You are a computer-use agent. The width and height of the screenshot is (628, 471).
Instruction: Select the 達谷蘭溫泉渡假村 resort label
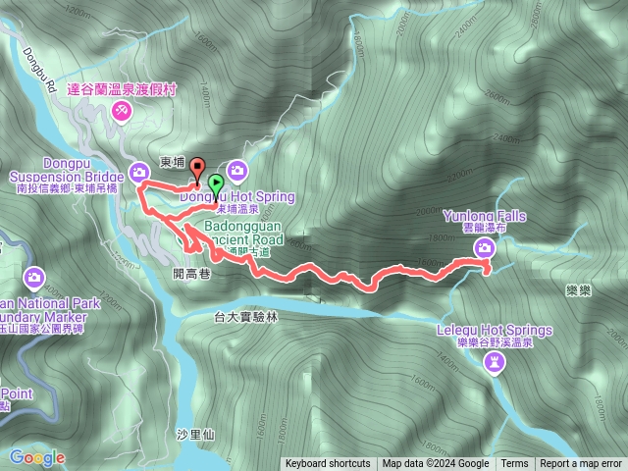pyautogui.click(x=122, y=89)
